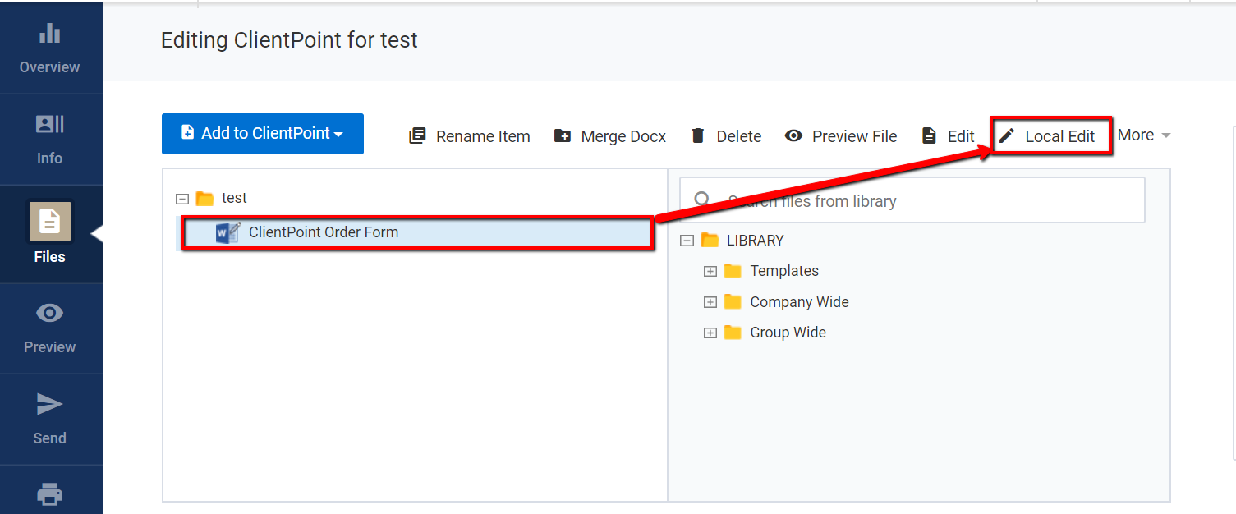Click the test folder icon

[x=205, y=199]
